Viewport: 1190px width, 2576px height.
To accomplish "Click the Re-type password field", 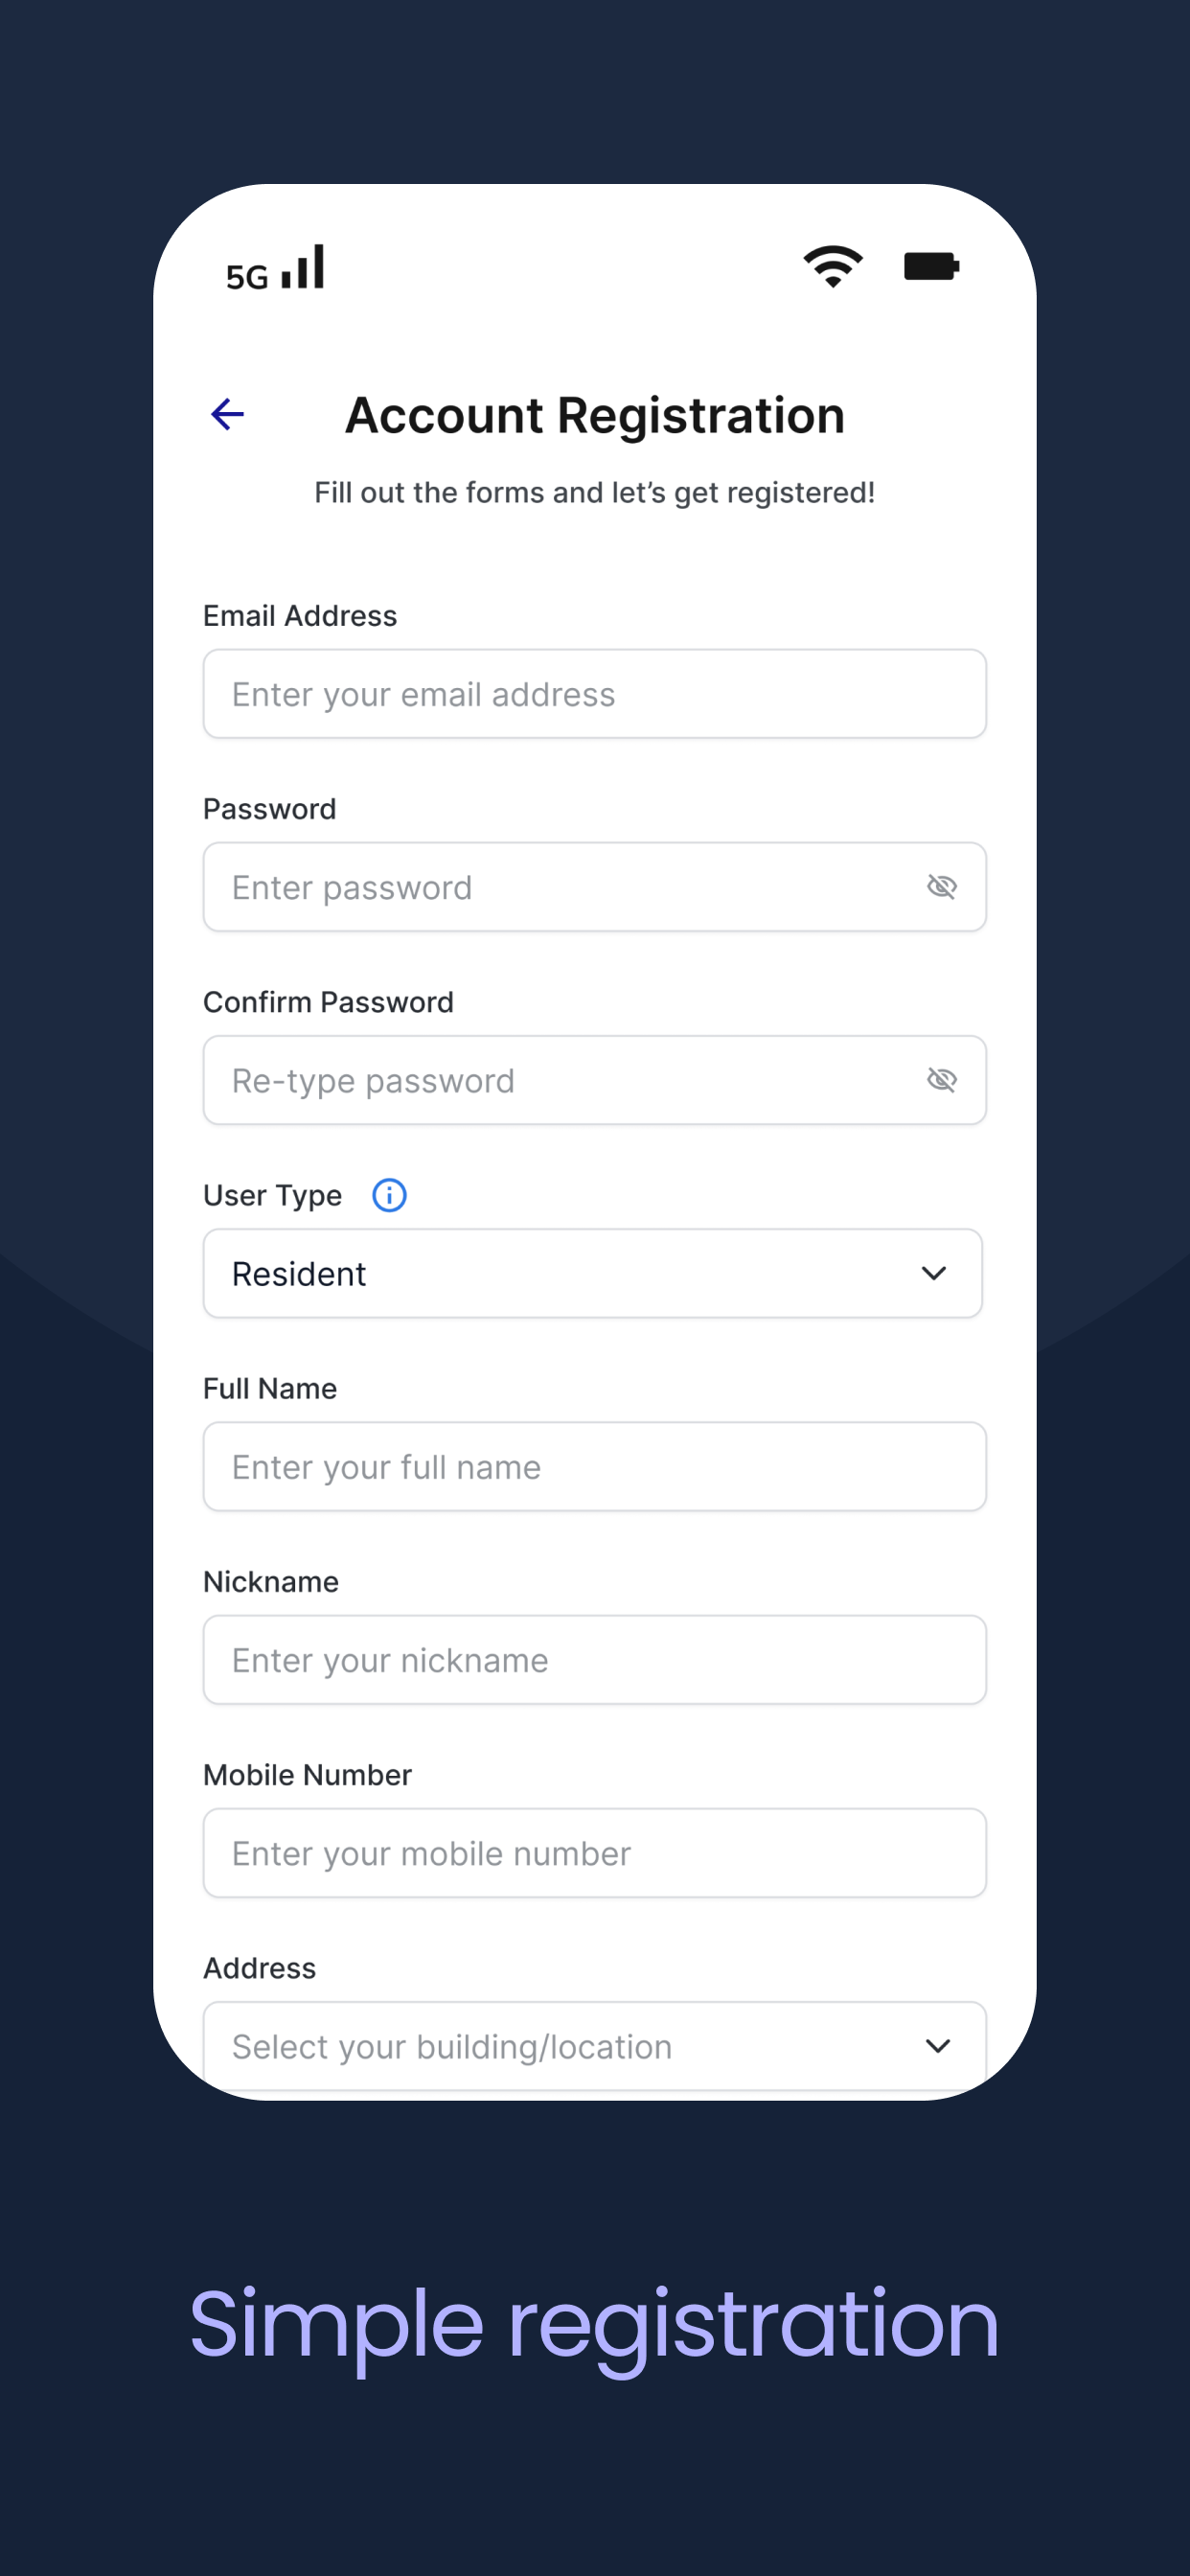I will click(x=595, y=1080).
